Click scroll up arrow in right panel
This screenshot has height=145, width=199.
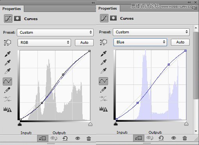(x=196, y=28)
